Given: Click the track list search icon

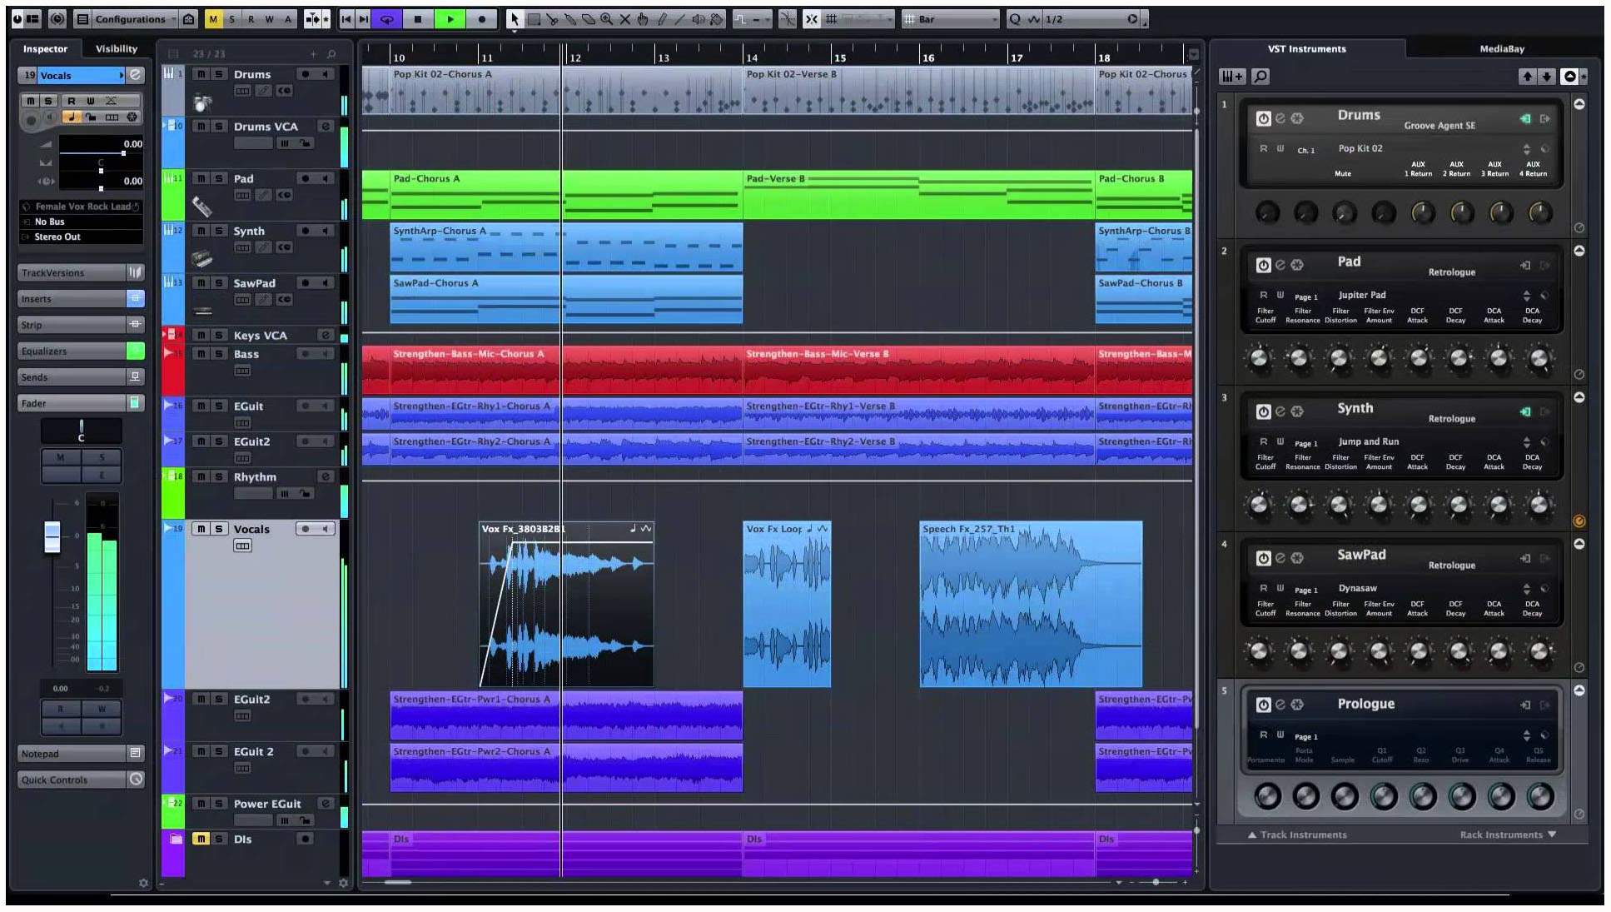Looking at the screenshot, I should [x=331, y=54].
